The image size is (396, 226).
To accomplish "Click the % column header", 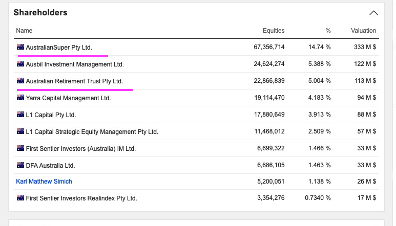I will pyautogui.click(x=328, y=31).
